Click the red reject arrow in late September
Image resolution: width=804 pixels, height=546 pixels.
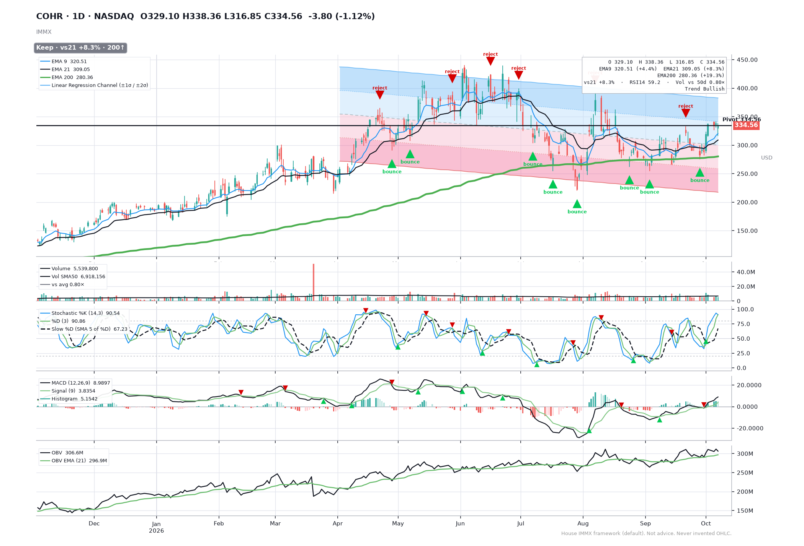point(685,113)
